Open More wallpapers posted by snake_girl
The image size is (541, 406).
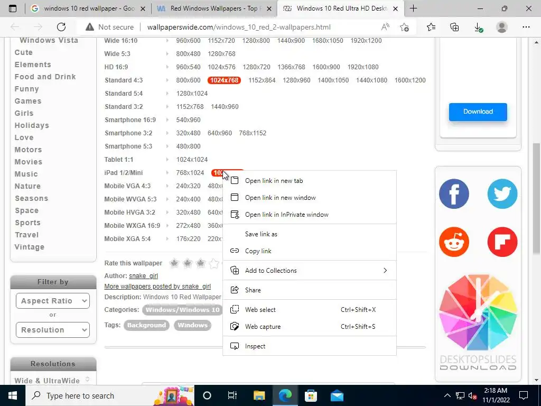tap(157, 287)
